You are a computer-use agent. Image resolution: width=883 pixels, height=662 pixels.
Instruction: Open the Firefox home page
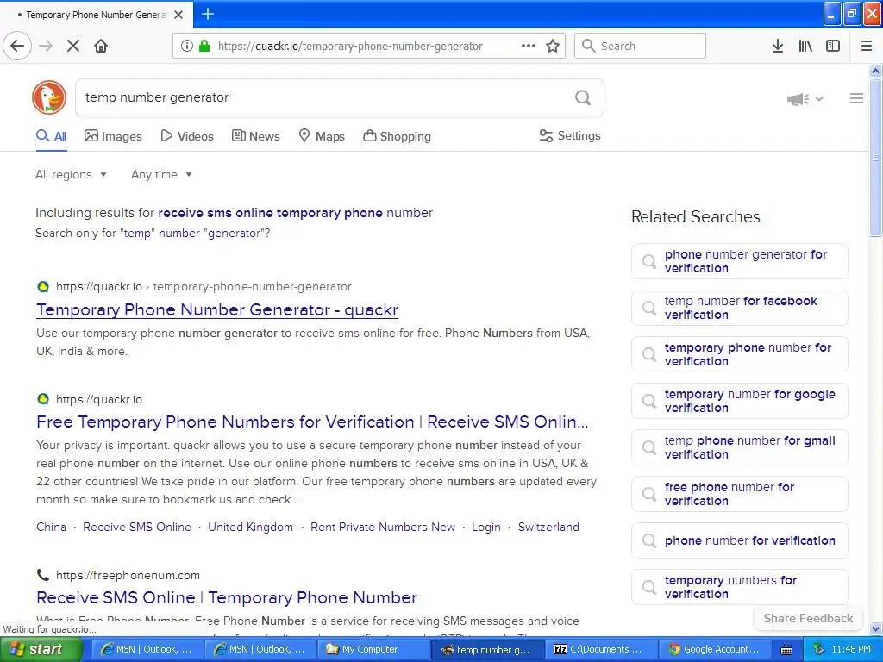(x=101, y=46)
